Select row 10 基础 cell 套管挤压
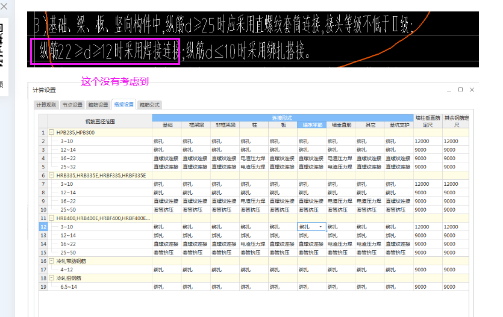The image size is (503, 317). [x=167, y=210]
